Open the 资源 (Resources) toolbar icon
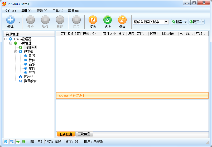 (93, 20)
